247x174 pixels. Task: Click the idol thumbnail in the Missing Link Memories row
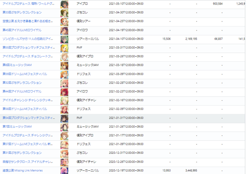click(65, 171)
